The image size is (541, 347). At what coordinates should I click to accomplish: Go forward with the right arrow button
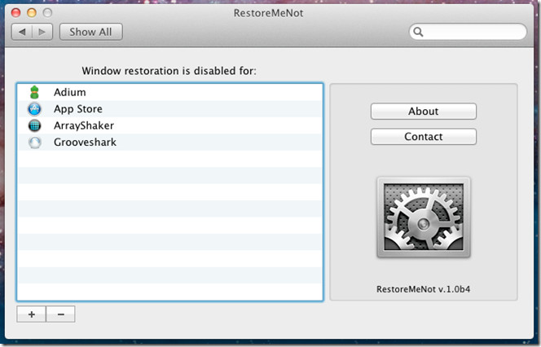click(x=42, y=32)
